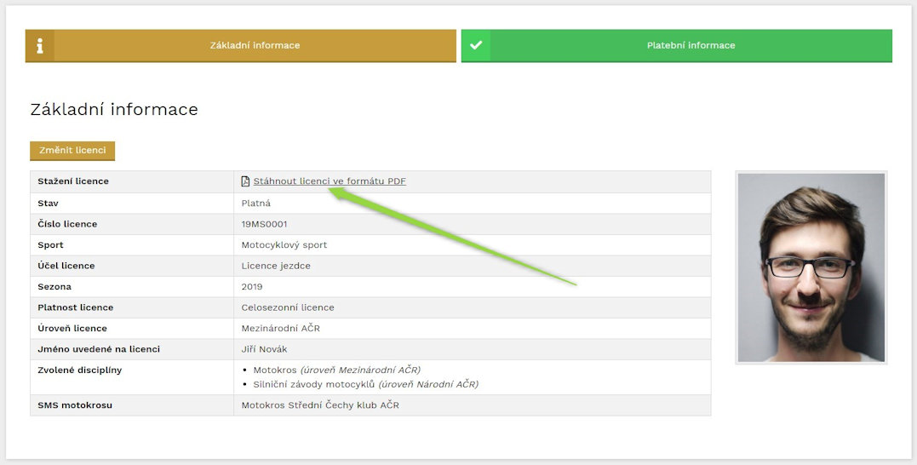Click the Motocyklový sport value
917x465 pixels.
click(284, 245)
